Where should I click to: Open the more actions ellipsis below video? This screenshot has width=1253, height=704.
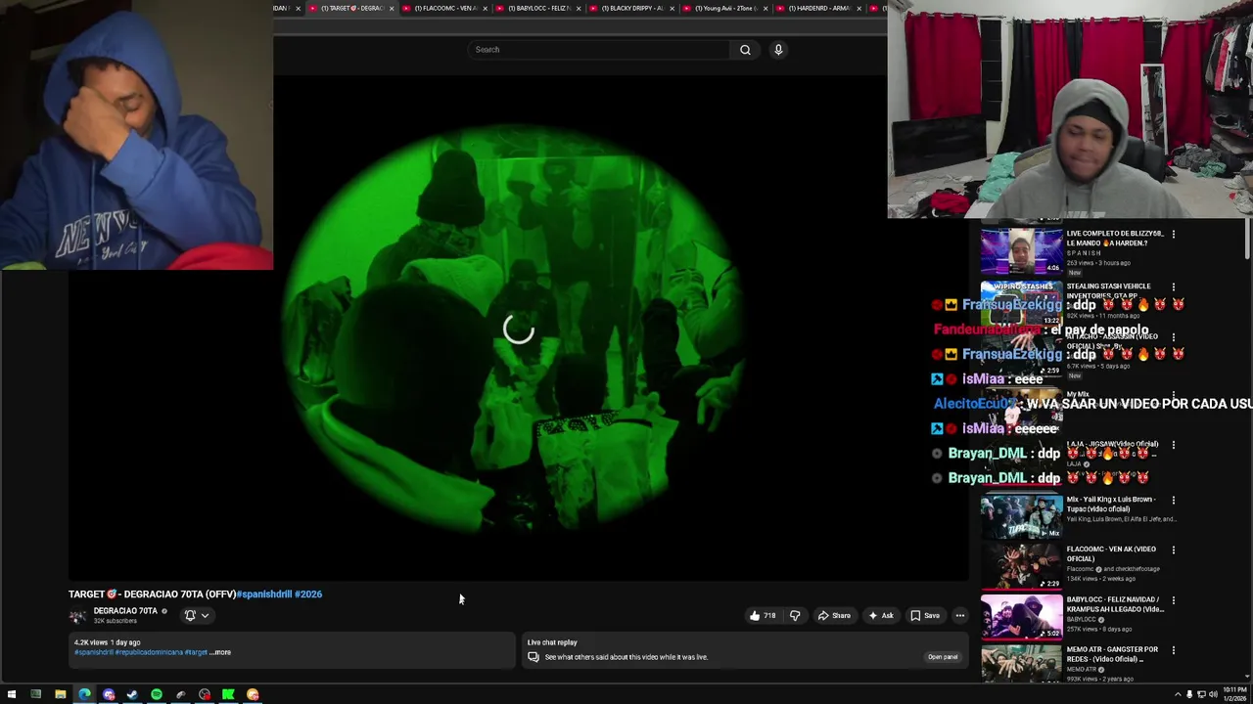(960, 616)
